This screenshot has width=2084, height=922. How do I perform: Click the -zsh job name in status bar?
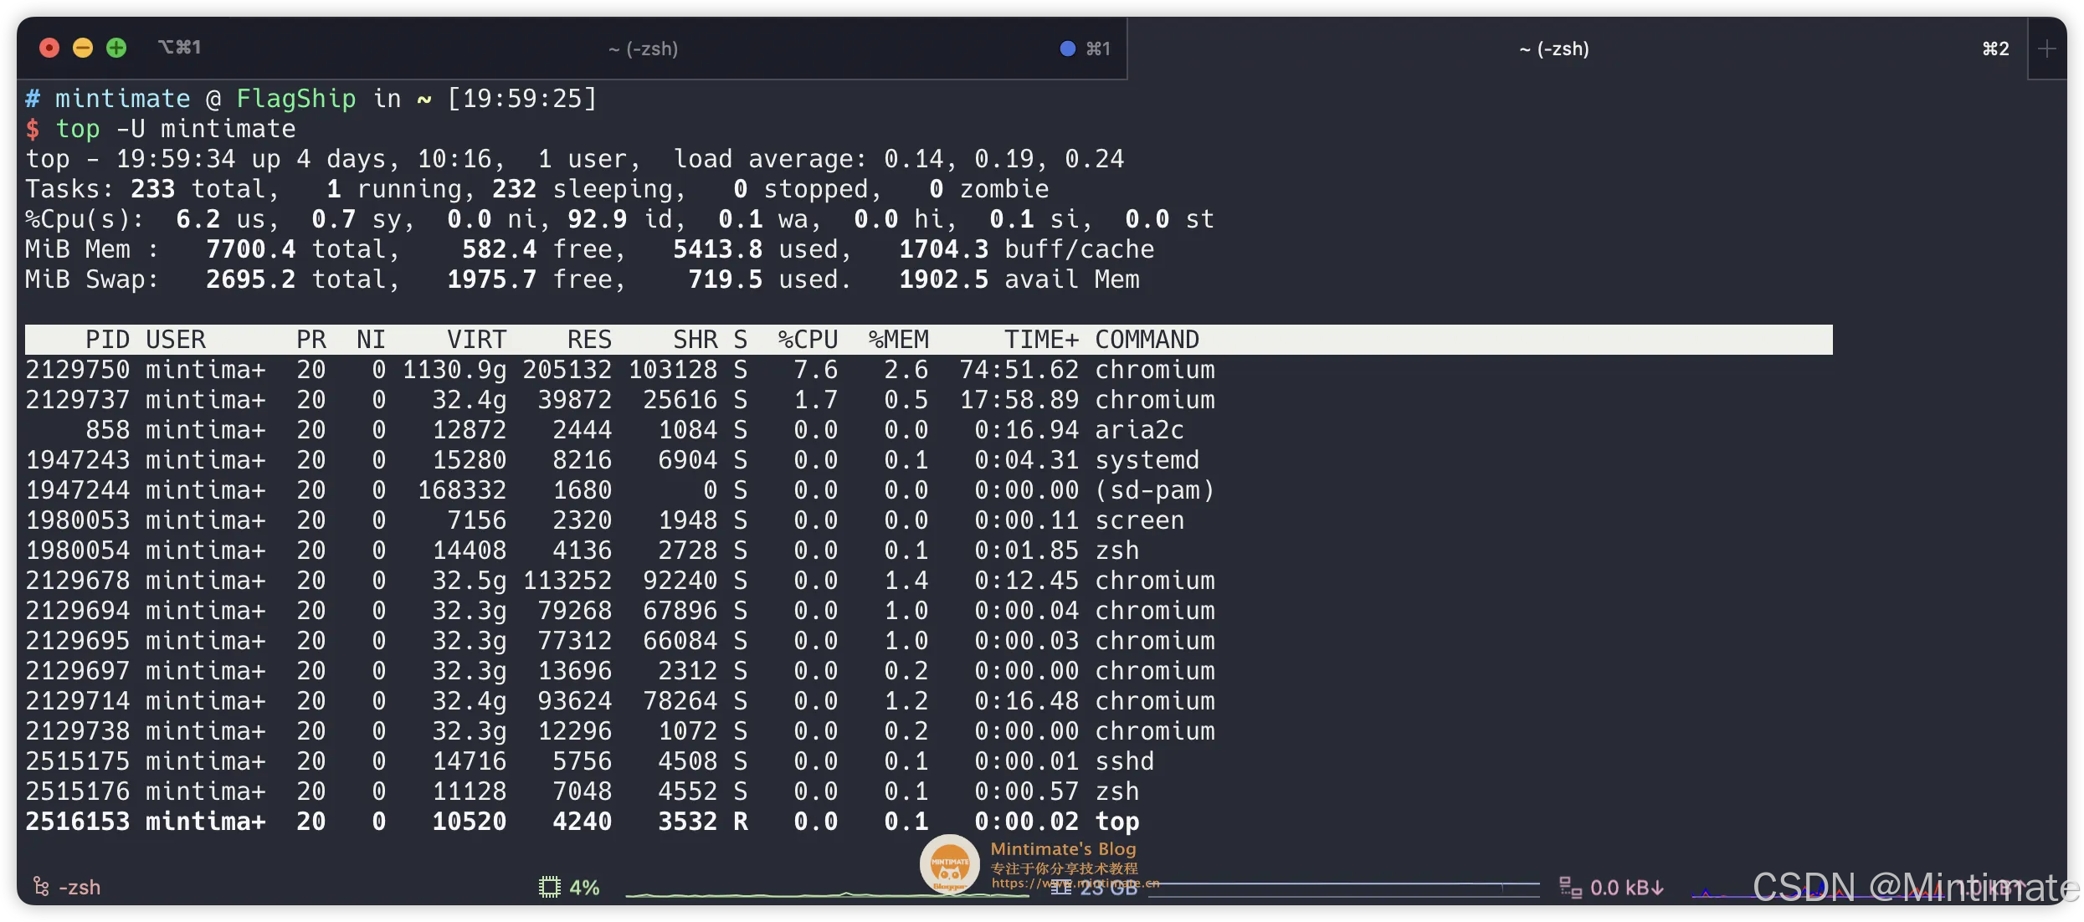(80, 887)
